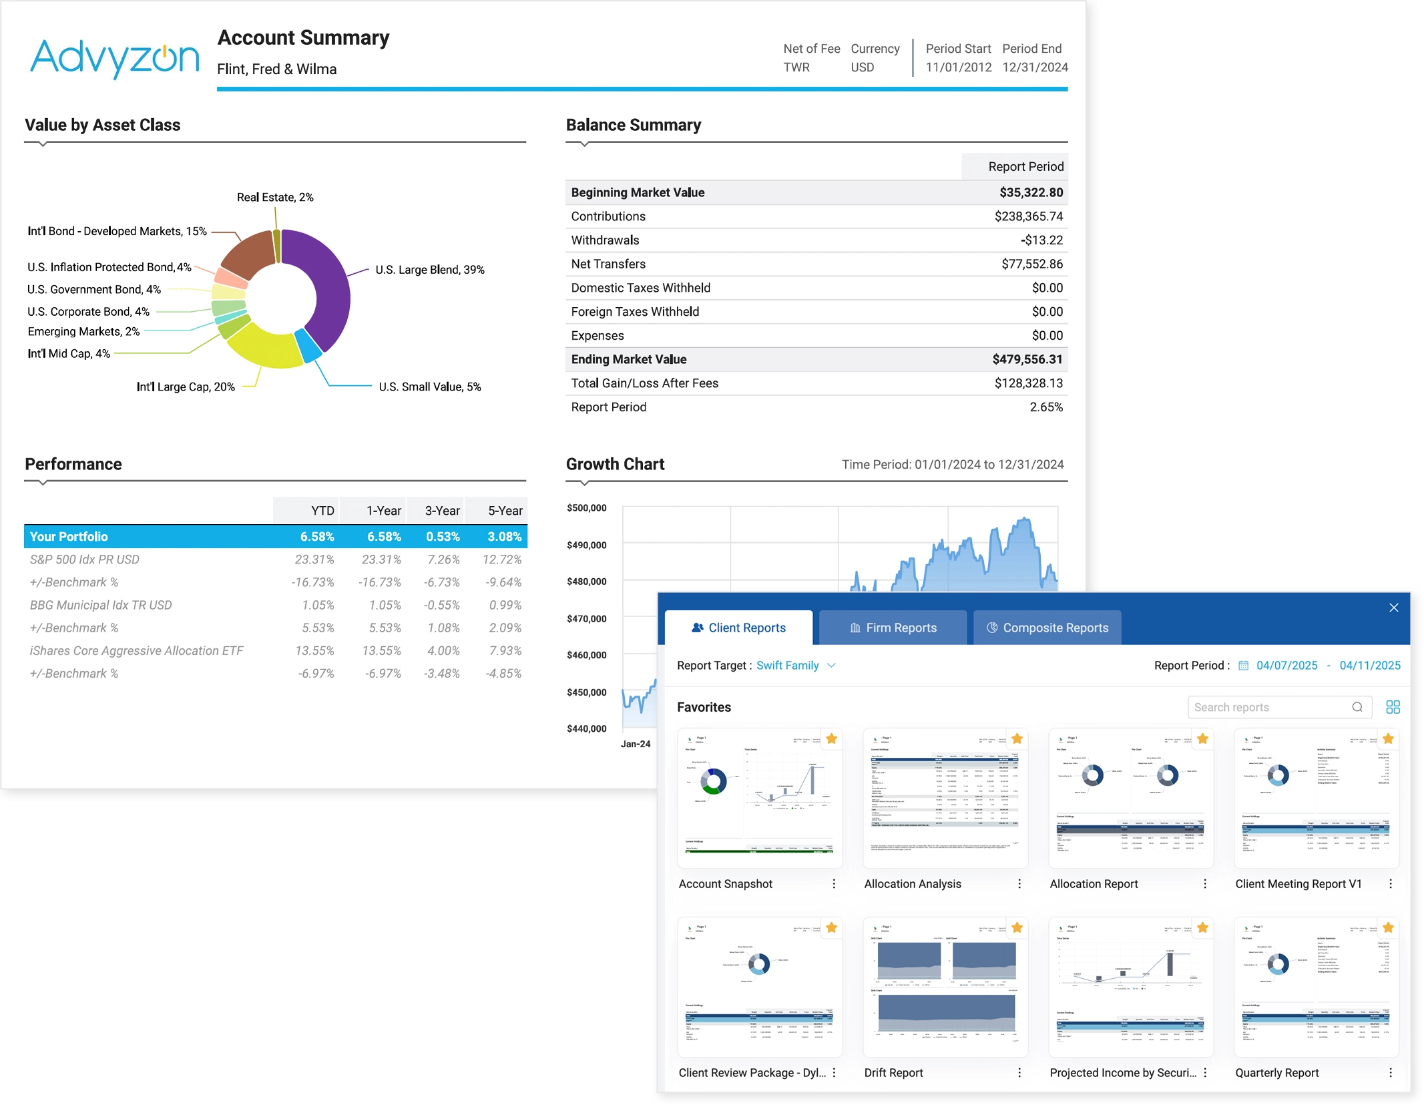Click the Advyzon logo
Viewport: 1424px width, 1113px height.
(115, 58)
